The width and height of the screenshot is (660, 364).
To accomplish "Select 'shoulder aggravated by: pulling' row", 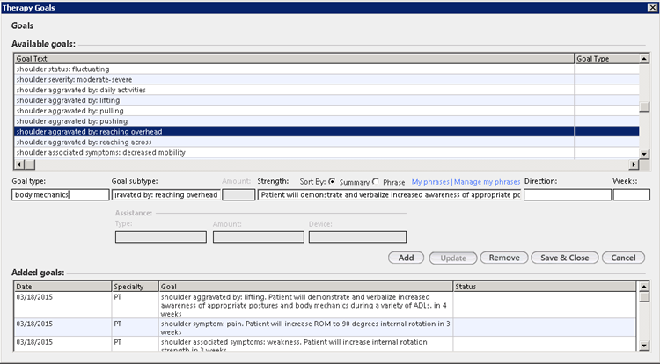I will click(x=326, y=111).
